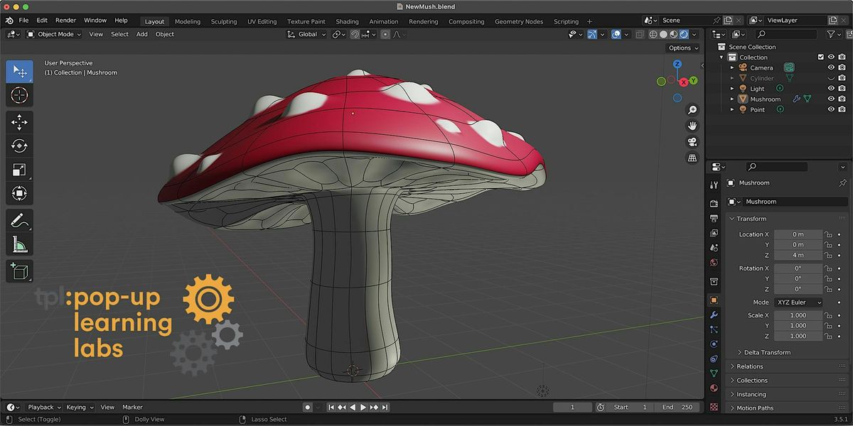Open the Modifier Properties wrench tab

coord(714,315)
